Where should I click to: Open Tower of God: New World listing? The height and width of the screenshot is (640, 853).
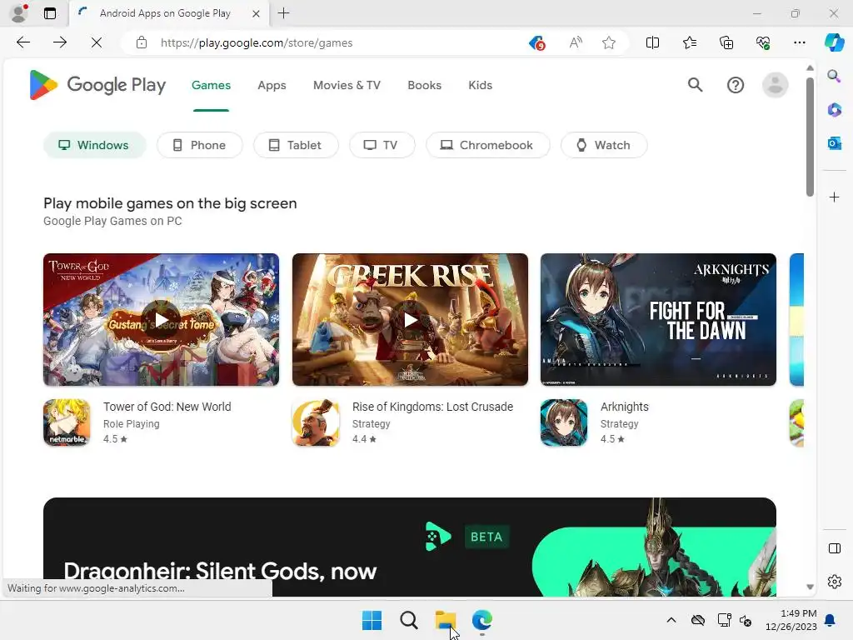point(167,407)
